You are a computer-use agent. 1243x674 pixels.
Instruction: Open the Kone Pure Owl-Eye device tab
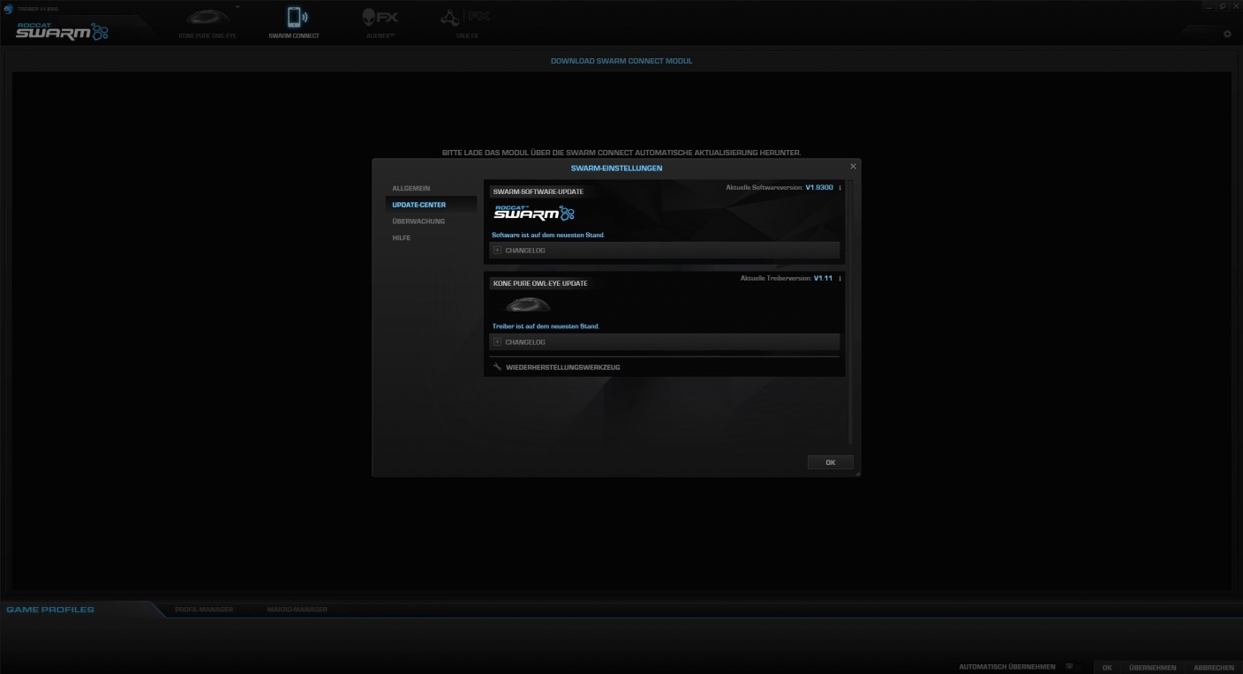tap(207, 21)
